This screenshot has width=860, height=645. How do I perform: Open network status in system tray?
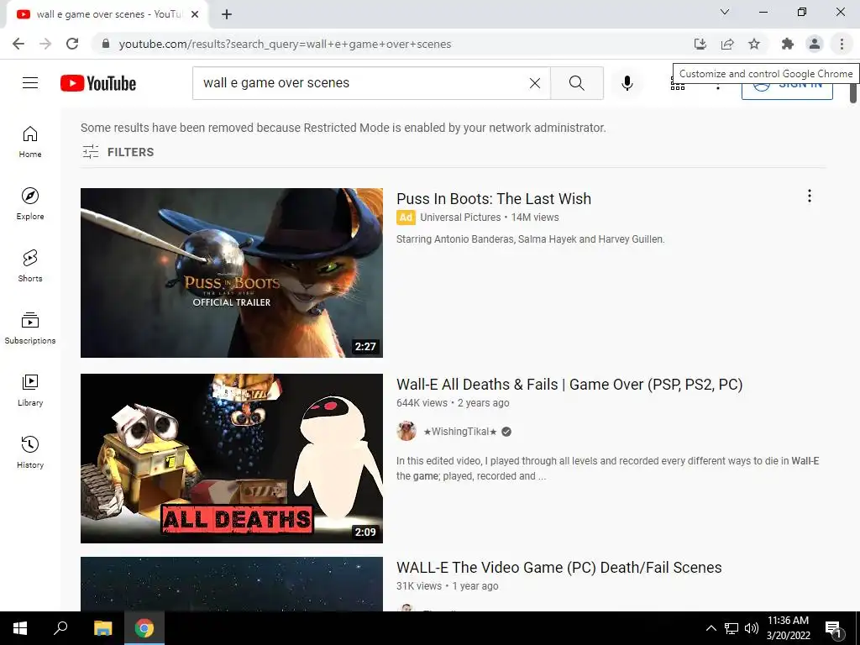(x=732, y=628)
